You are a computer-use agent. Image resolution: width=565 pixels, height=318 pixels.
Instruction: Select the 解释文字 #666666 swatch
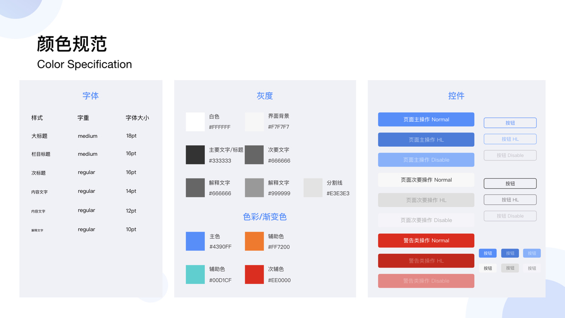[x=195, y=188]
